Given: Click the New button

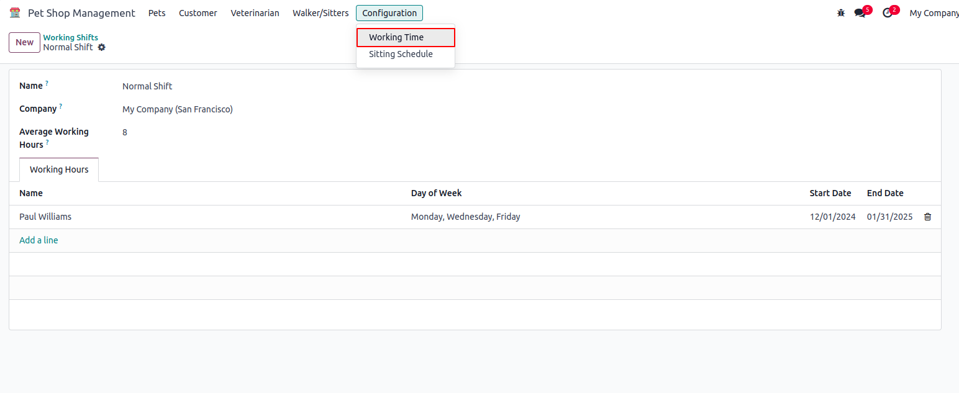Looking at the screenshot, I should tap(25, 42).
